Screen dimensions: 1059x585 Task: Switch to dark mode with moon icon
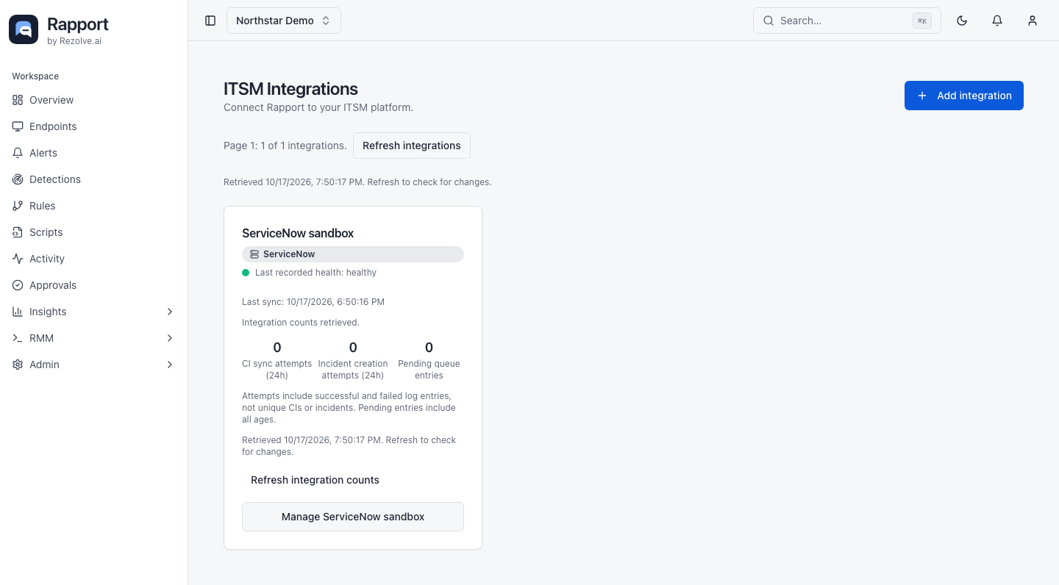point(962,21)
